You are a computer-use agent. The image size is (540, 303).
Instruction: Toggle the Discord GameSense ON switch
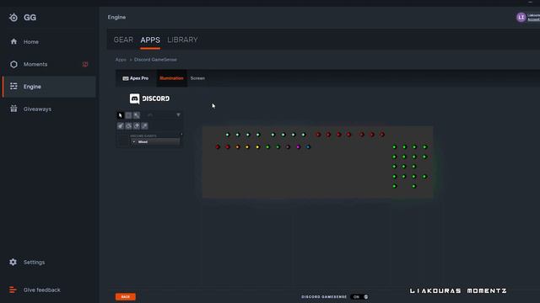click(x=359, y=297)
